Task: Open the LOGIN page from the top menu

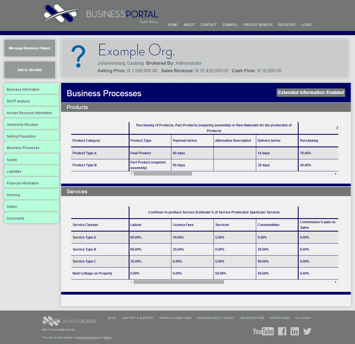Action: (x=306, y=25)
